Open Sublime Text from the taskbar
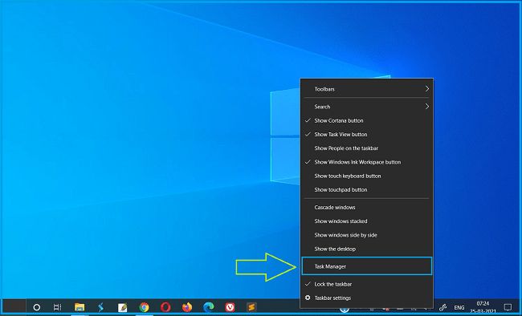The image size is (522, 316). coord(251,307)
